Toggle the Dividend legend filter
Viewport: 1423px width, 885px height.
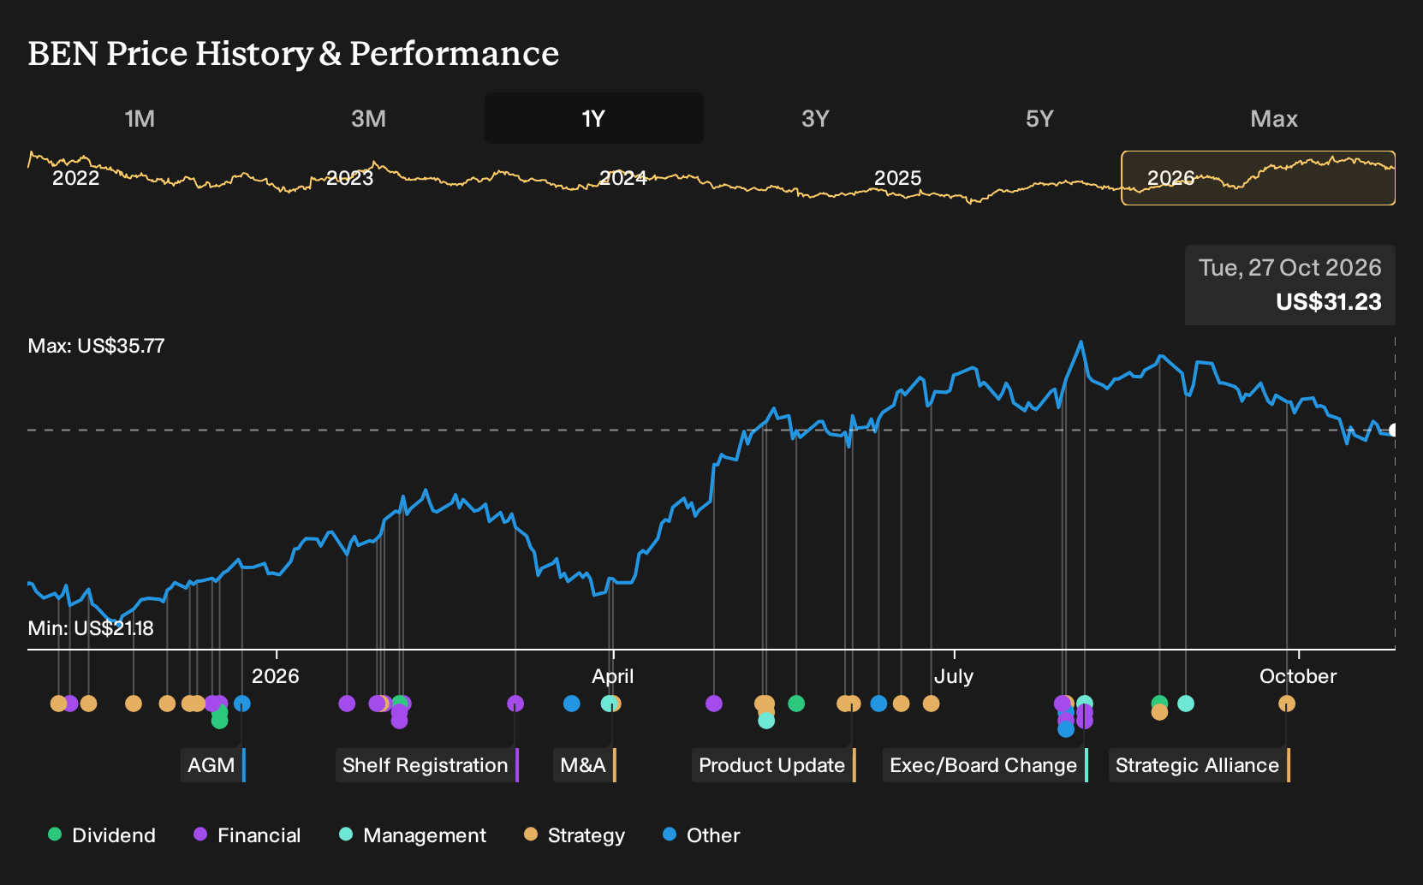[102, 835]
